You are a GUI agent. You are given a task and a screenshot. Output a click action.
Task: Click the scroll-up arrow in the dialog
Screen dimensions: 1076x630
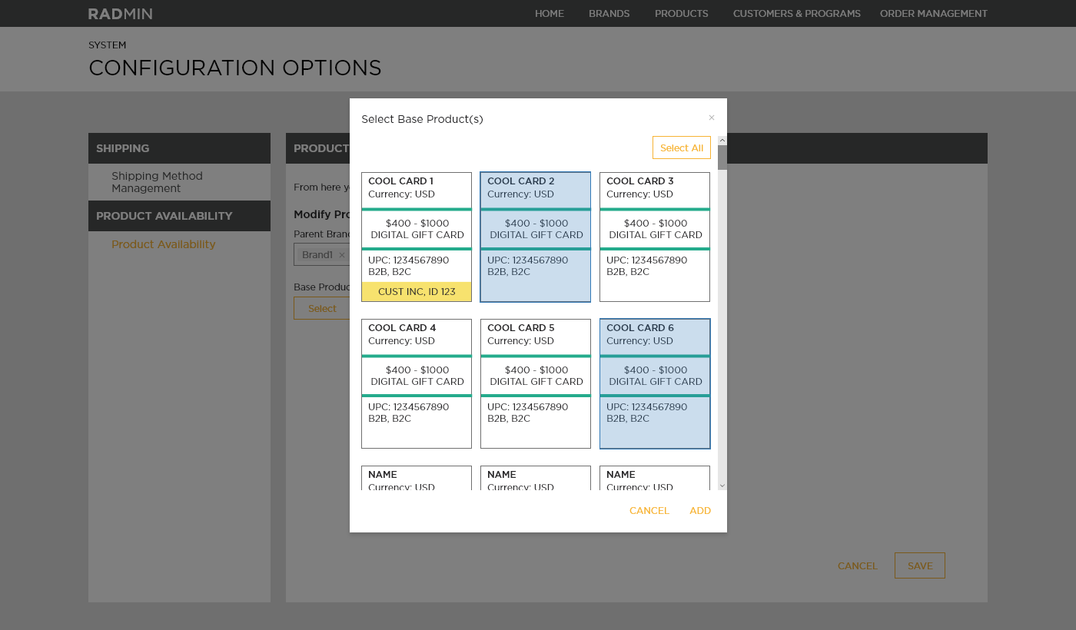click(722, 140)
